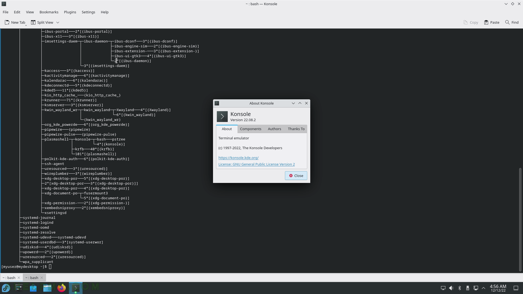Click the 'fusermount3' entry in terminal output
Viewport: 523px width, 294px height.
[96, 193]
